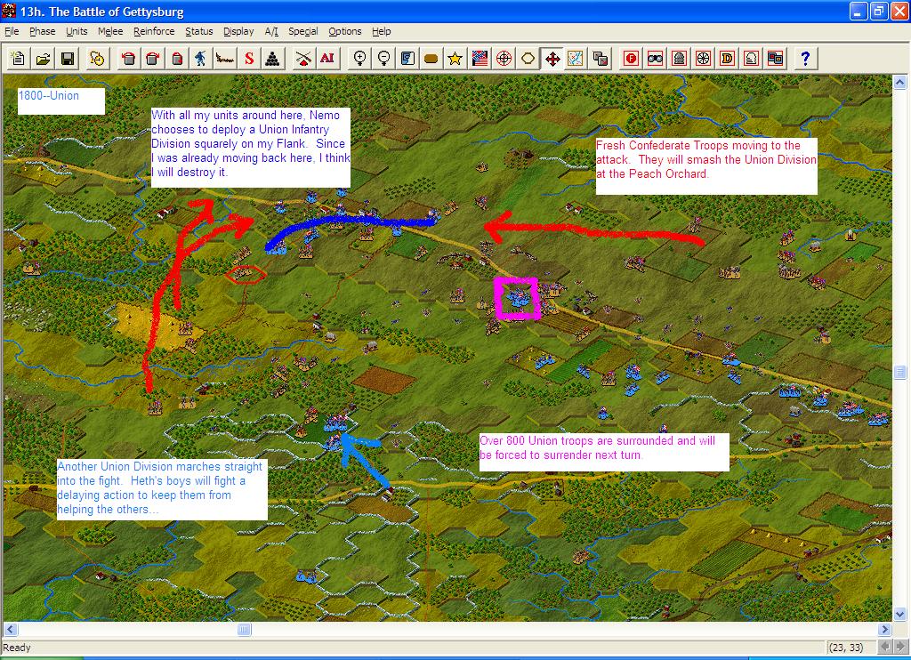Click the blue map scroll icon
The height and width of the screenshot is (660, 911).
pos(407,58)
